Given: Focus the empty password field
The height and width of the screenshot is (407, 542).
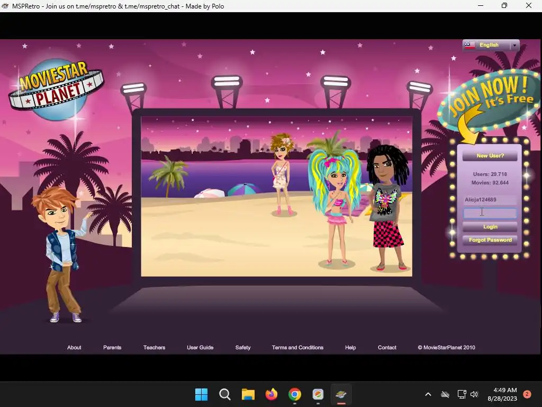Looking at the screenshot, I should click(x=490, y=213).
